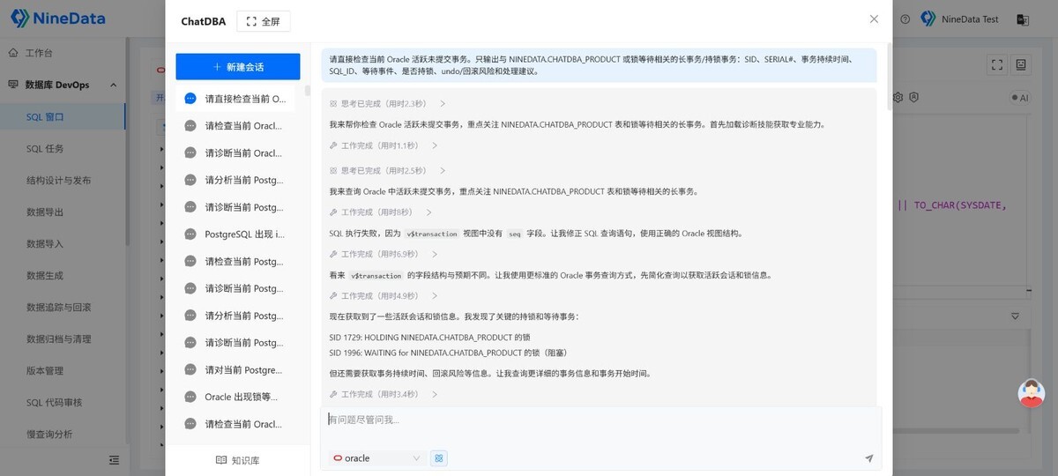Click the v$transaction code tag near seq

click(432, 234)
